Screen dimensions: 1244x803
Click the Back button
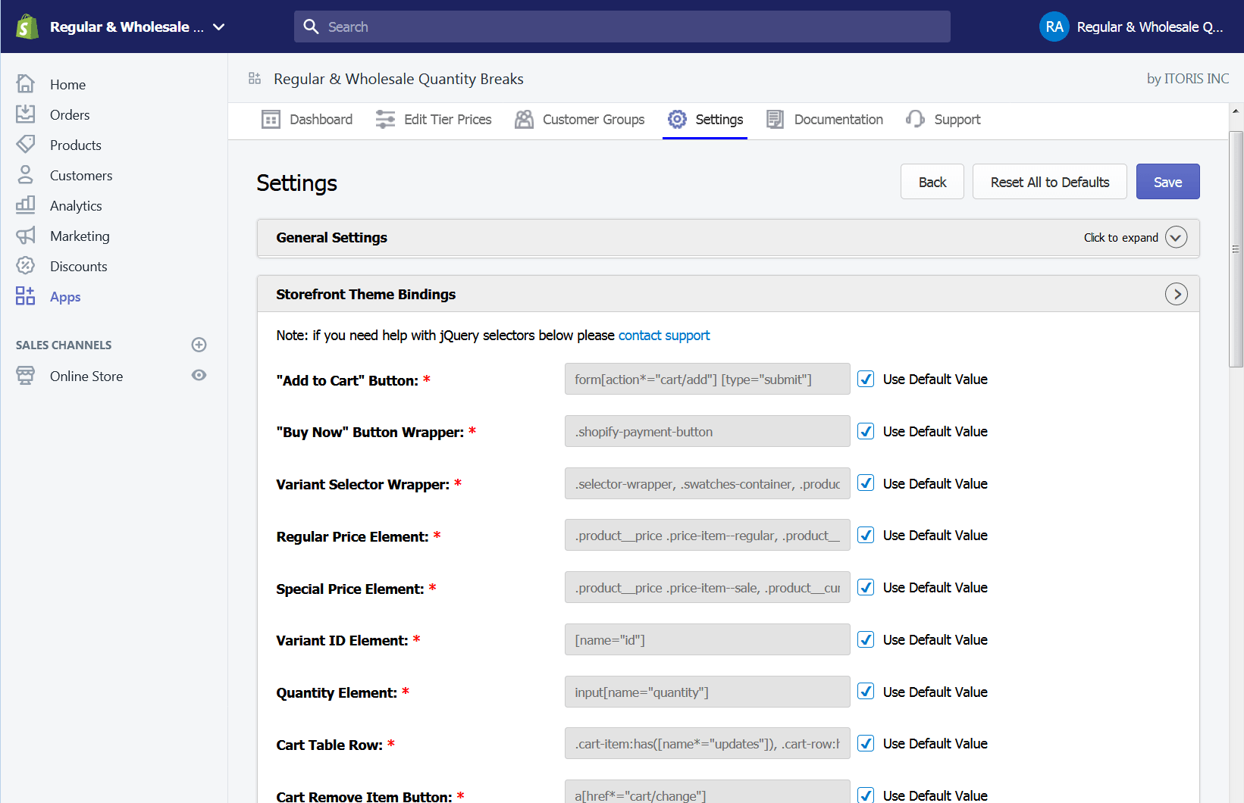(932, 182)
